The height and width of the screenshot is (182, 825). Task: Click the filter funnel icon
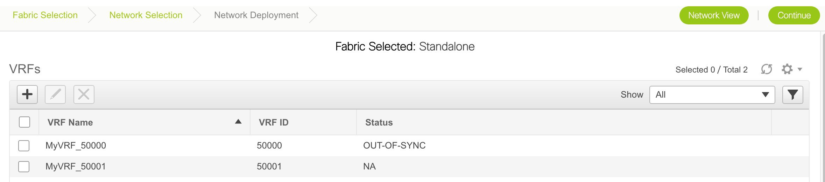click(x=792, y=95)
